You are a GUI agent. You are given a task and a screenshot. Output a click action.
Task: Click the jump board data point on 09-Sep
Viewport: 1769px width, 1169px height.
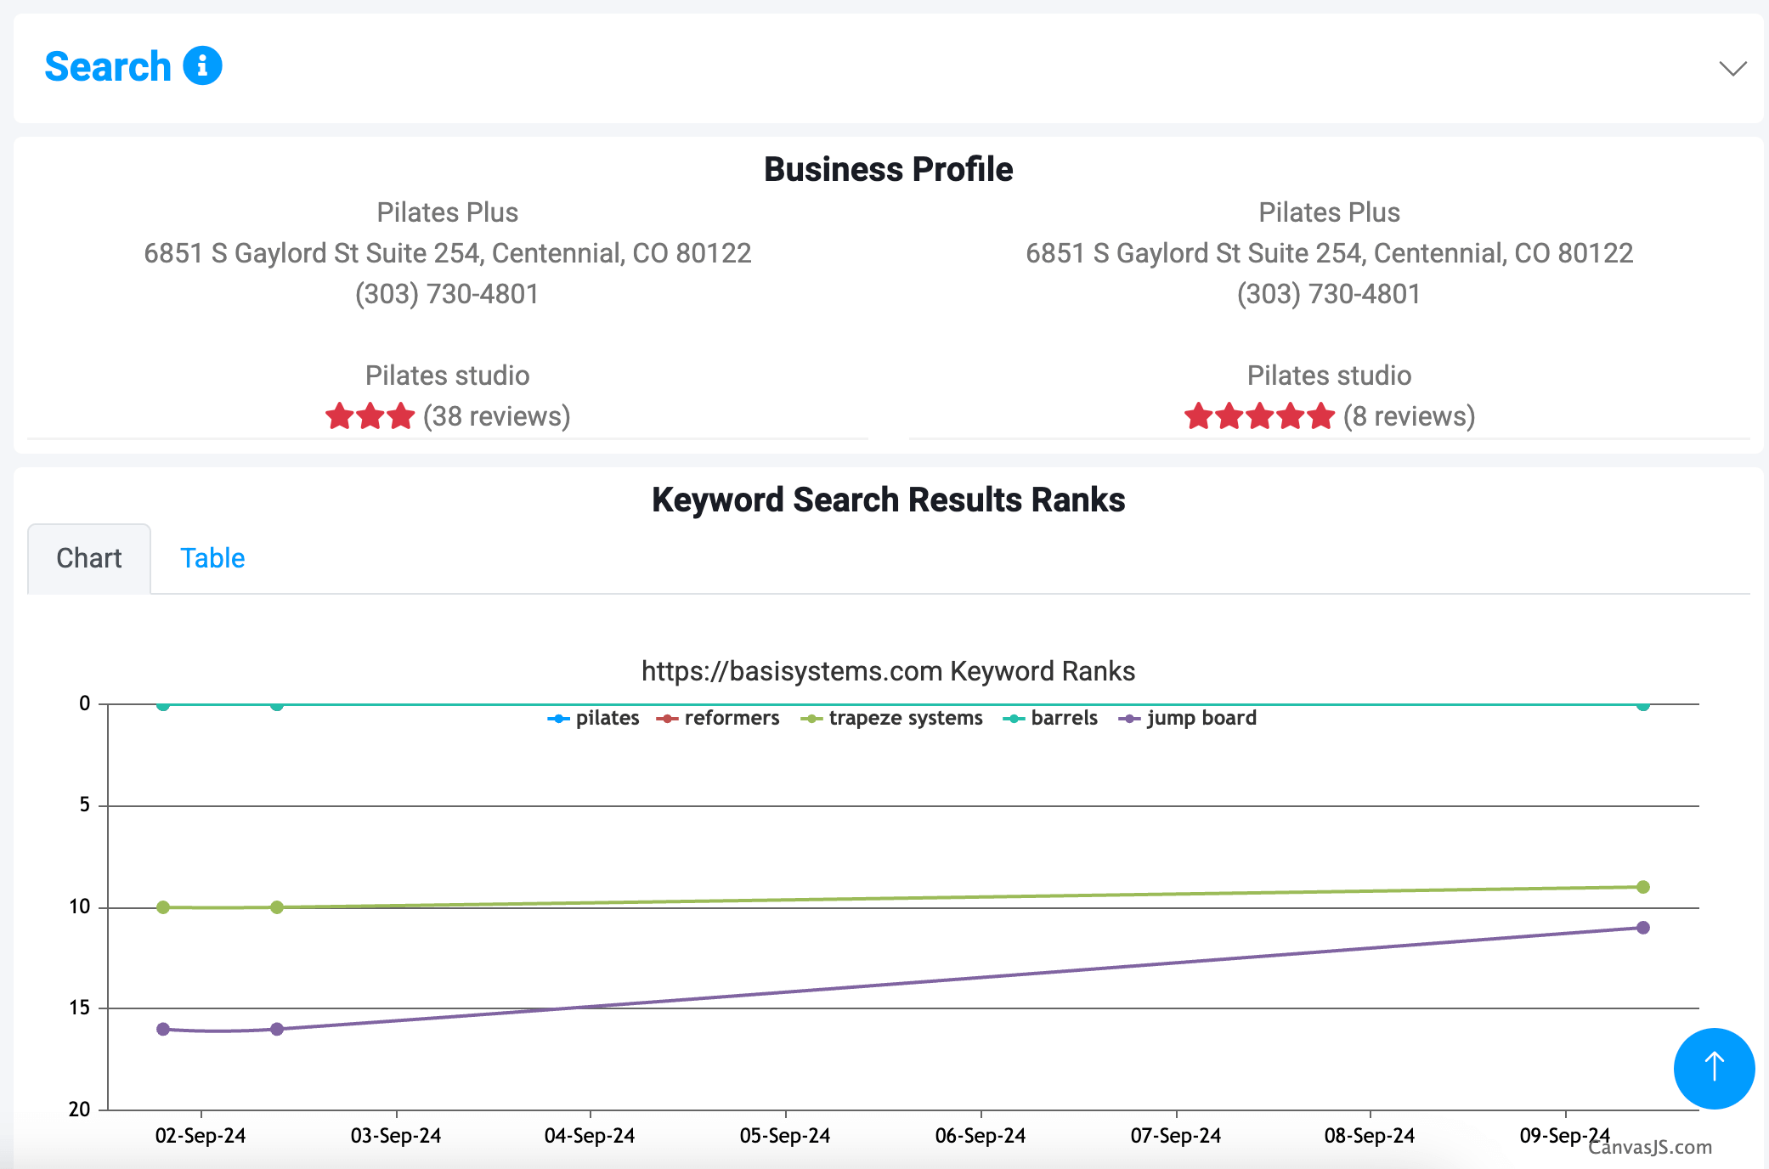click(x=1642, y=928)
